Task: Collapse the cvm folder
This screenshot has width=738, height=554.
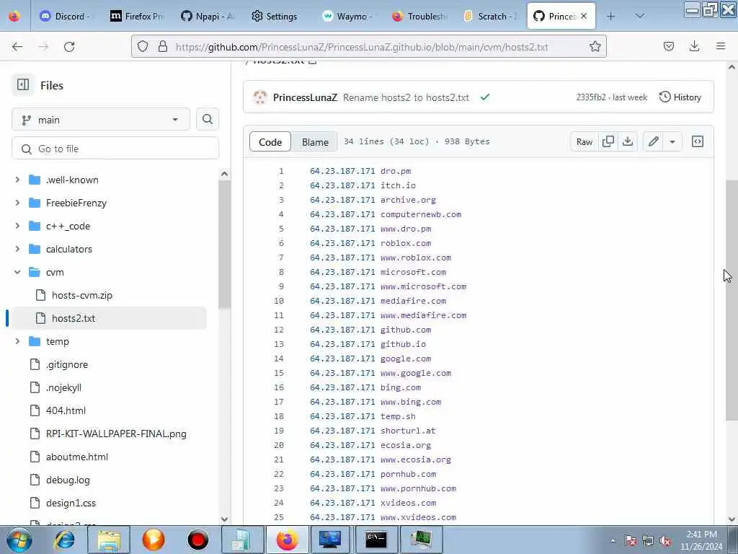Action: [17, 272]
